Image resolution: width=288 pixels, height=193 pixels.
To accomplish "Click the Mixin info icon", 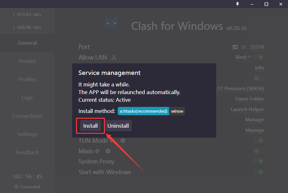I will pyautogui.click(x=97, y=151).
